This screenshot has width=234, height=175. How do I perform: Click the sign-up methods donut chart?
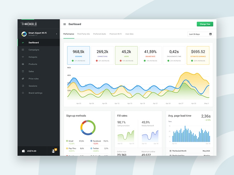point(87,127)
